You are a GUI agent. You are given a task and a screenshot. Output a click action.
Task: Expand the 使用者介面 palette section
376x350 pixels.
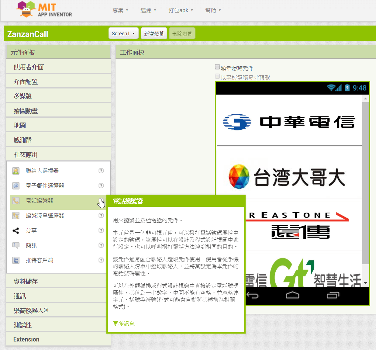coord(58,67)
